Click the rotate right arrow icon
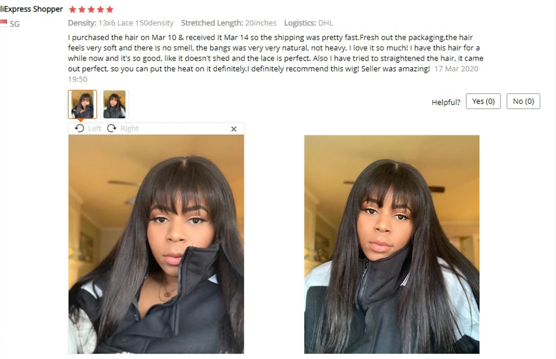The height and width of the screenshot is (359, 556). 112,129
